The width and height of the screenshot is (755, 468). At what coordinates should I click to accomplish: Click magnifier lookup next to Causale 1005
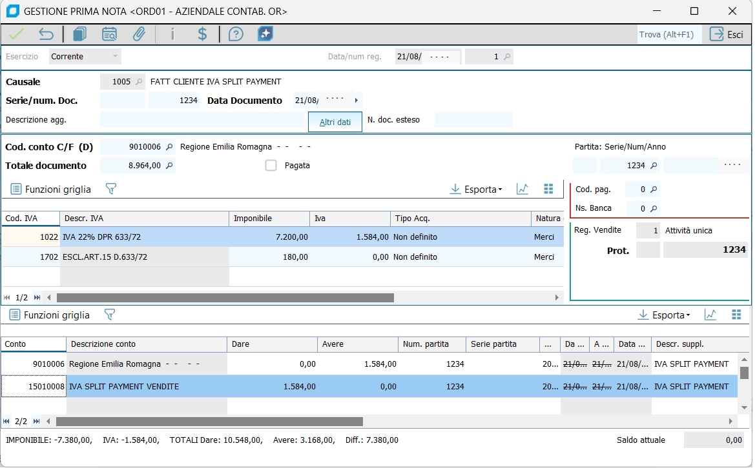138,82
